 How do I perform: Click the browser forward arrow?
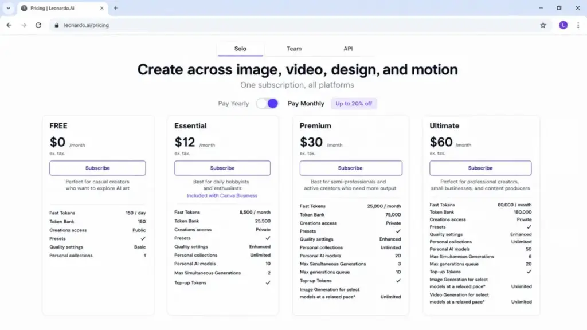coord(24,25)
